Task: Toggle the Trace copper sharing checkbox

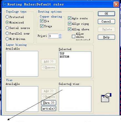Action: [x=42, y=26]
